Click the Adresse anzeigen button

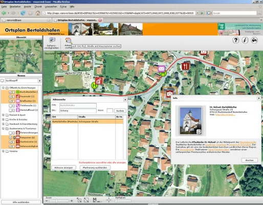63,168
